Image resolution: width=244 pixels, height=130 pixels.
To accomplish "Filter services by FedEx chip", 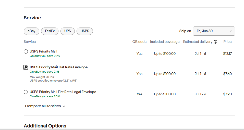I will coord(50,31).
